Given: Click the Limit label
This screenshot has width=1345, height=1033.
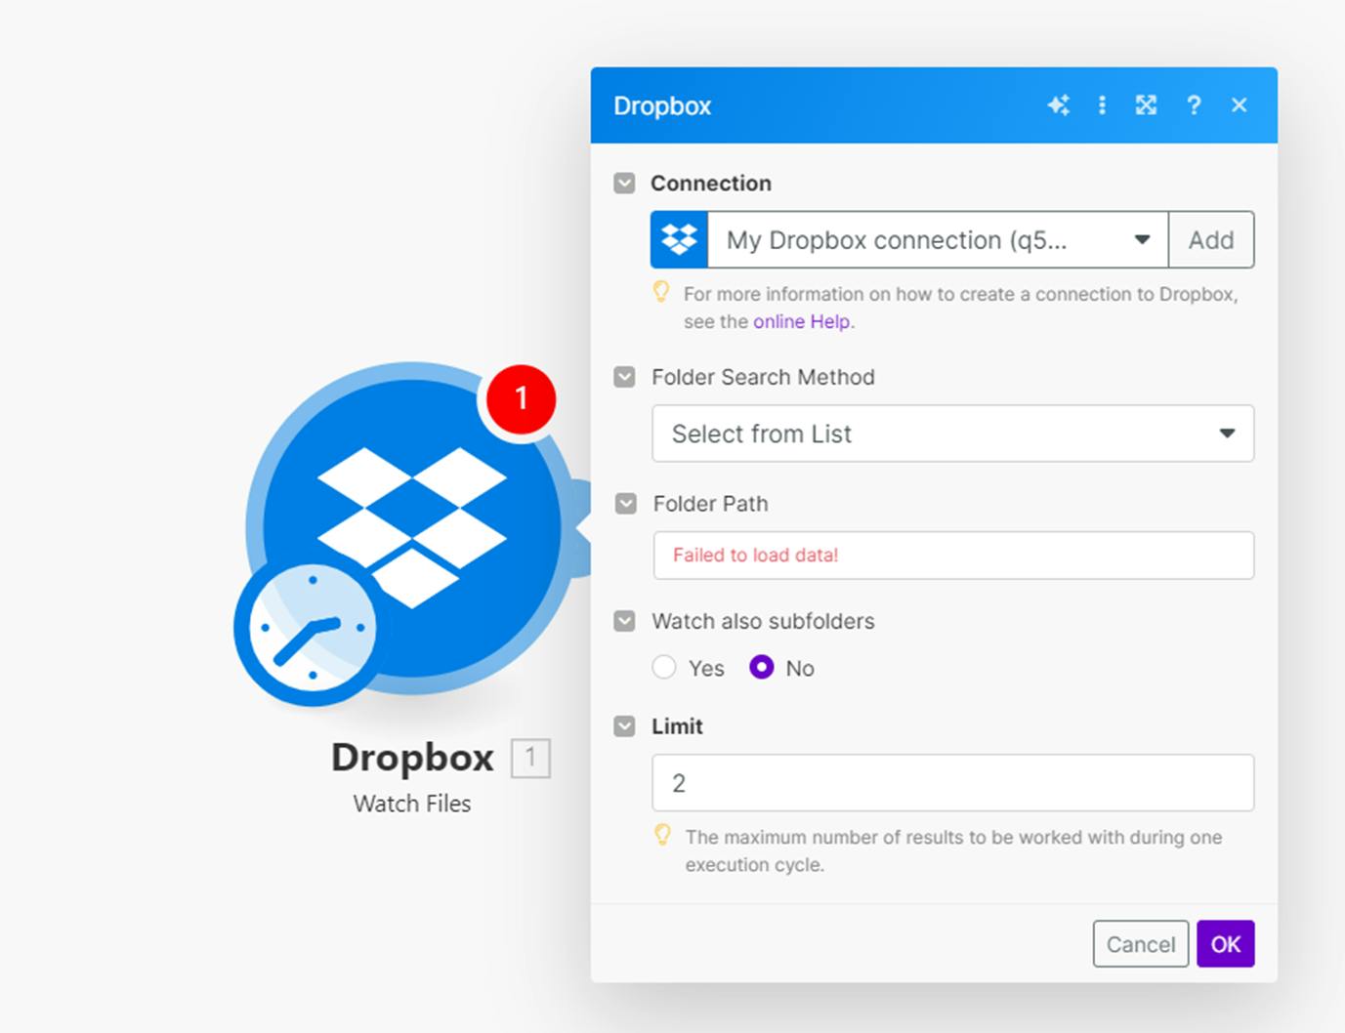Looking at the screenshot, I should 677,726.
